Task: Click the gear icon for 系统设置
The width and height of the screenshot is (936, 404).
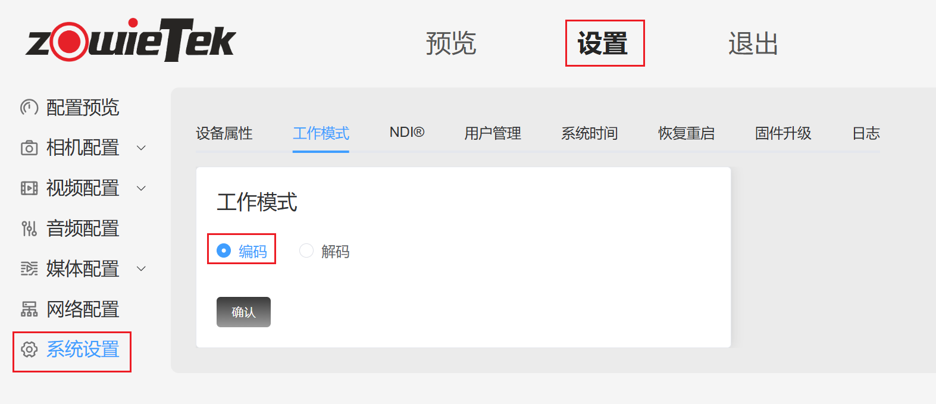Action: [x=29, y=349]
